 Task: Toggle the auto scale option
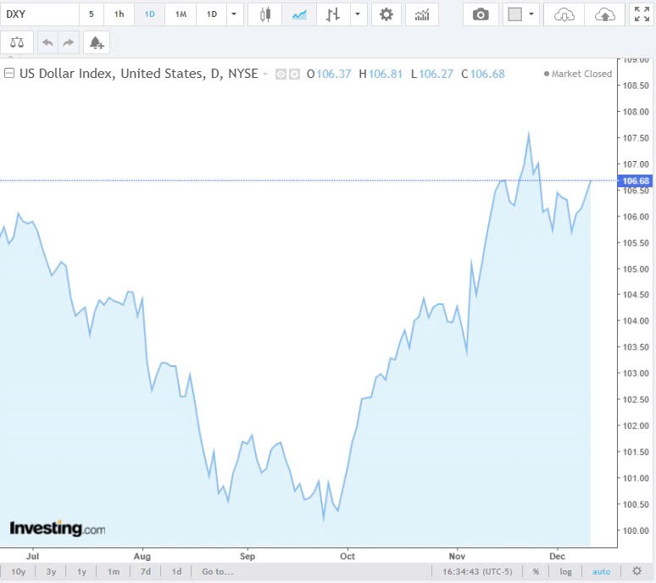point(601,572)
